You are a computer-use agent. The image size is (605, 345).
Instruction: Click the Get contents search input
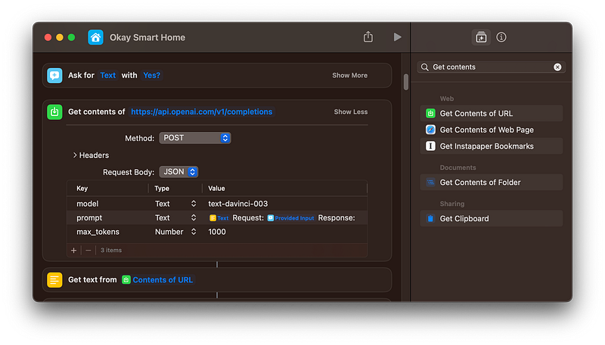tap(491, 67)
